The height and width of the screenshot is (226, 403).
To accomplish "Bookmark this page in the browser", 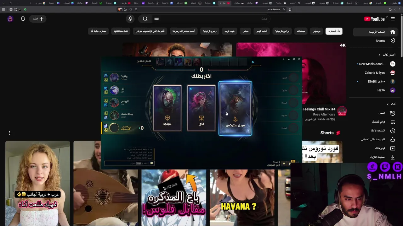I will coord(290,9).
